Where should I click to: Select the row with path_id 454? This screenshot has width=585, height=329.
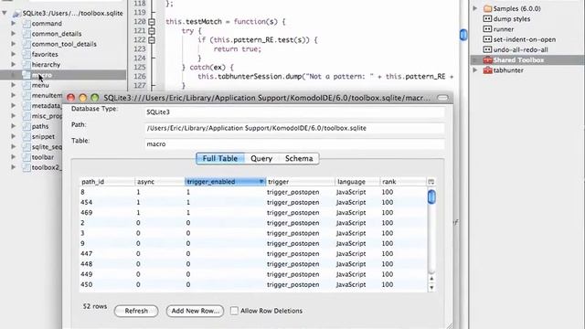coord(254,203)
